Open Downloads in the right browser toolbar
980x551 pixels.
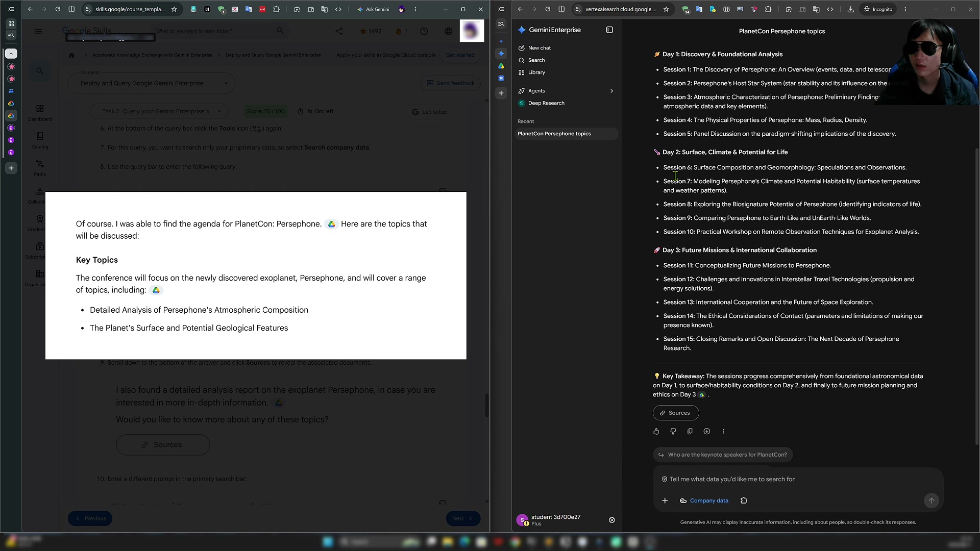(850, 9)
